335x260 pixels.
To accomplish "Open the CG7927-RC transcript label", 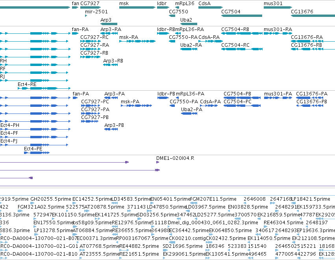I will [94, 37].
